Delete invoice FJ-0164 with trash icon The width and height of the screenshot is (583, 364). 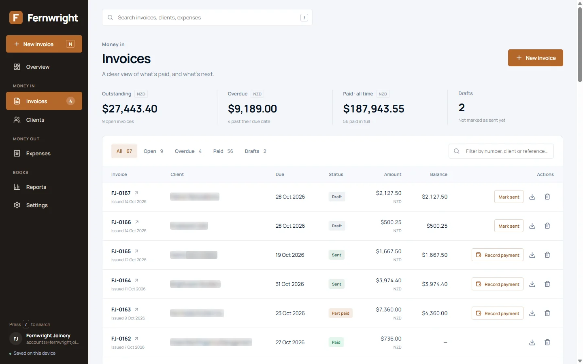(x=547, y=284)
